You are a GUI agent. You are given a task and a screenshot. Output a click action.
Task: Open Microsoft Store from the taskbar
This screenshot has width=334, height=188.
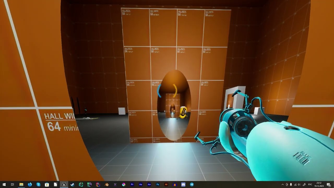tap(47, 184)
